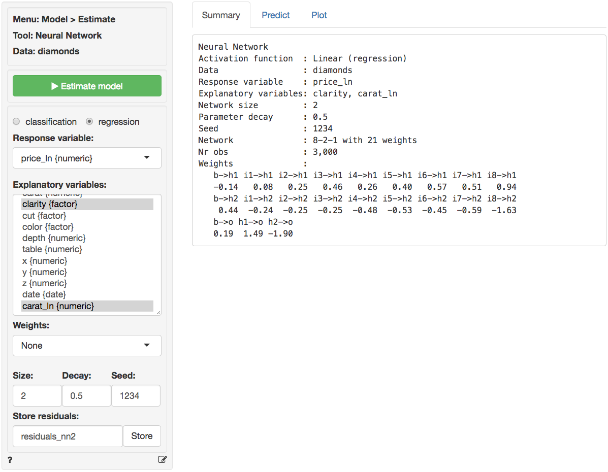Click the residuals_nn2 name field
Screen dimensions: 608x472
point(68,436)
